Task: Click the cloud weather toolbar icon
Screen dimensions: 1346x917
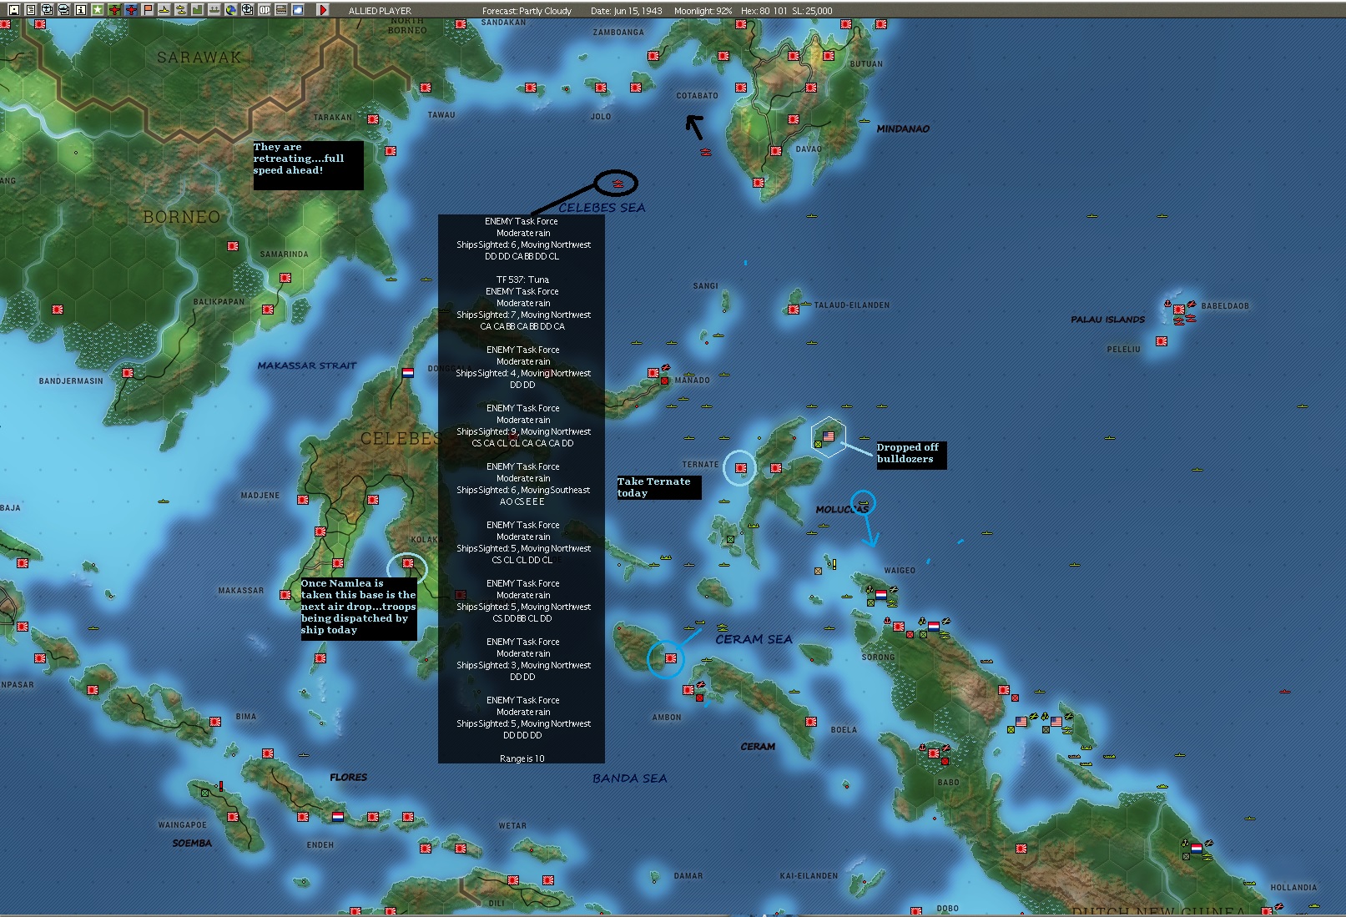Action: tap(298, 10)
